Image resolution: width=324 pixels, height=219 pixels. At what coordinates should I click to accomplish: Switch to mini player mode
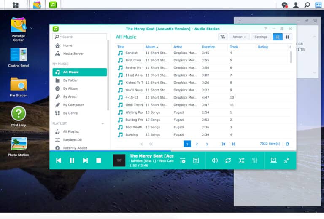point(287,160)
